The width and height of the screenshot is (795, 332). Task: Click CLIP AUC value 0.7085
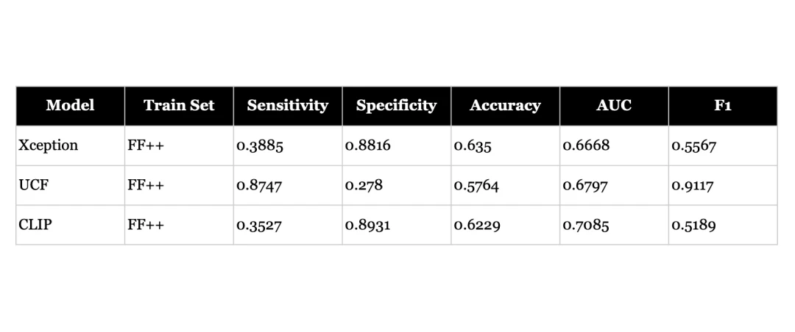586,225
